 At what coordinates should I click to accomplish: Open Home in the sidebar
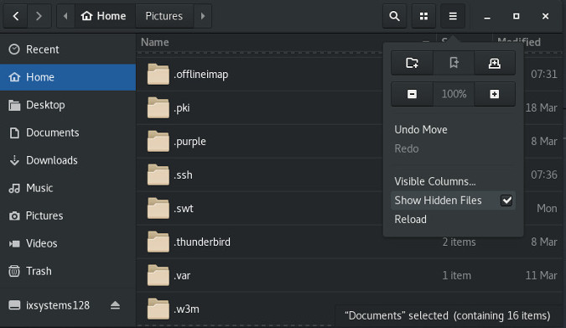click(68, 77)
